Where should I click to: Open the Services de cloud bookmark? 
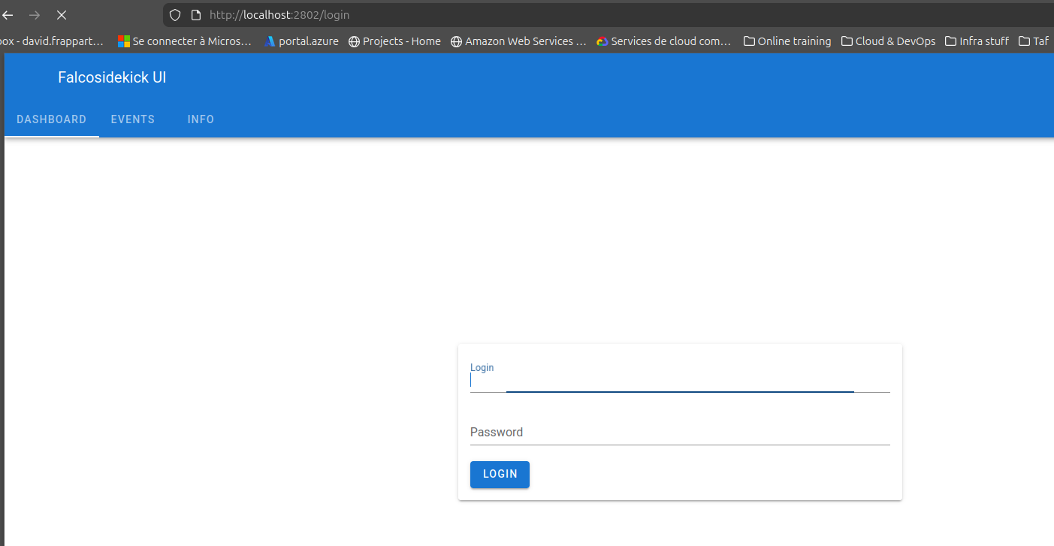tap(663, 41)
